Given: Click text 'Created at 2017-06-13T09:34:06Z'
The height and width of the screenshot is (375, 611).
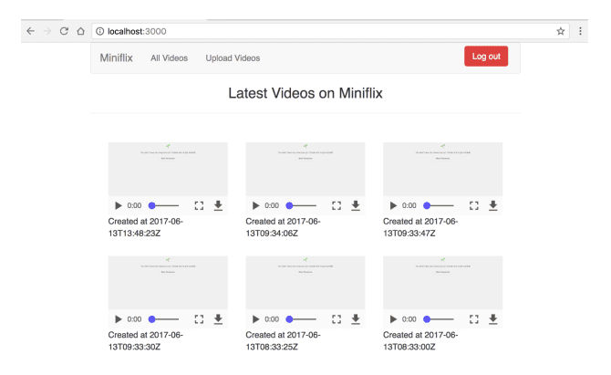Looking at the screenshot, I should (x=284, y=227).
